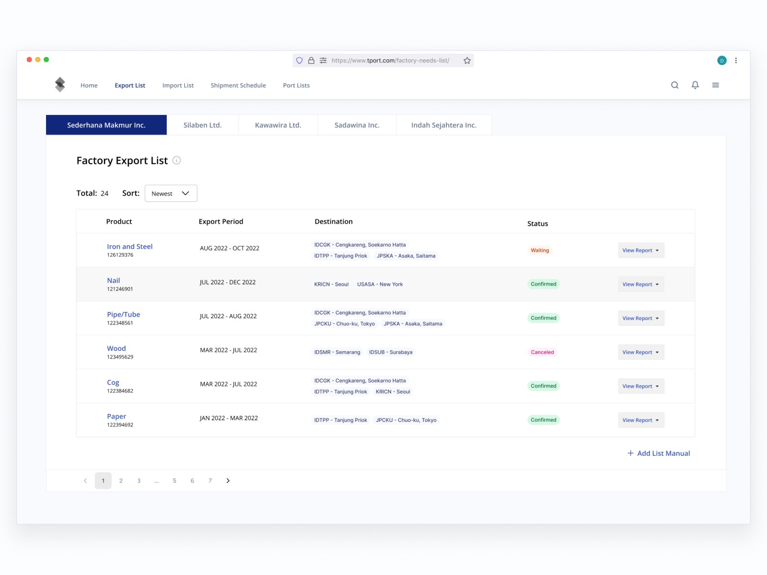Image resolution: width=767 pixels, height=575 pixels.
Task: Open the Iron and Steel product details
Action: [129, 246]
